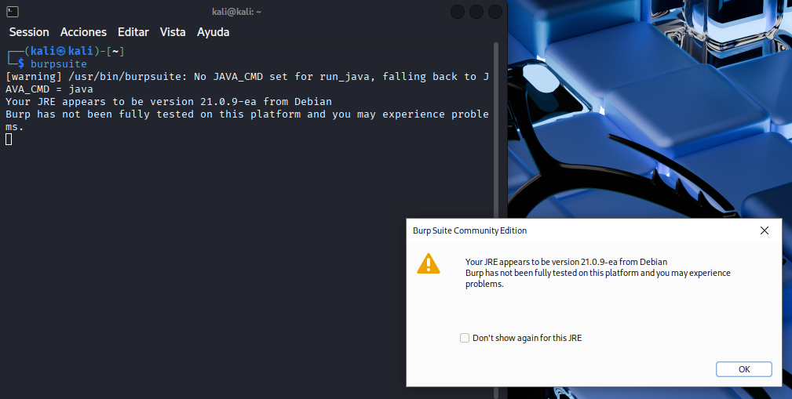Click the typed 'burpsuite' command text
This screenshot has height=399, width=792.
59,64
